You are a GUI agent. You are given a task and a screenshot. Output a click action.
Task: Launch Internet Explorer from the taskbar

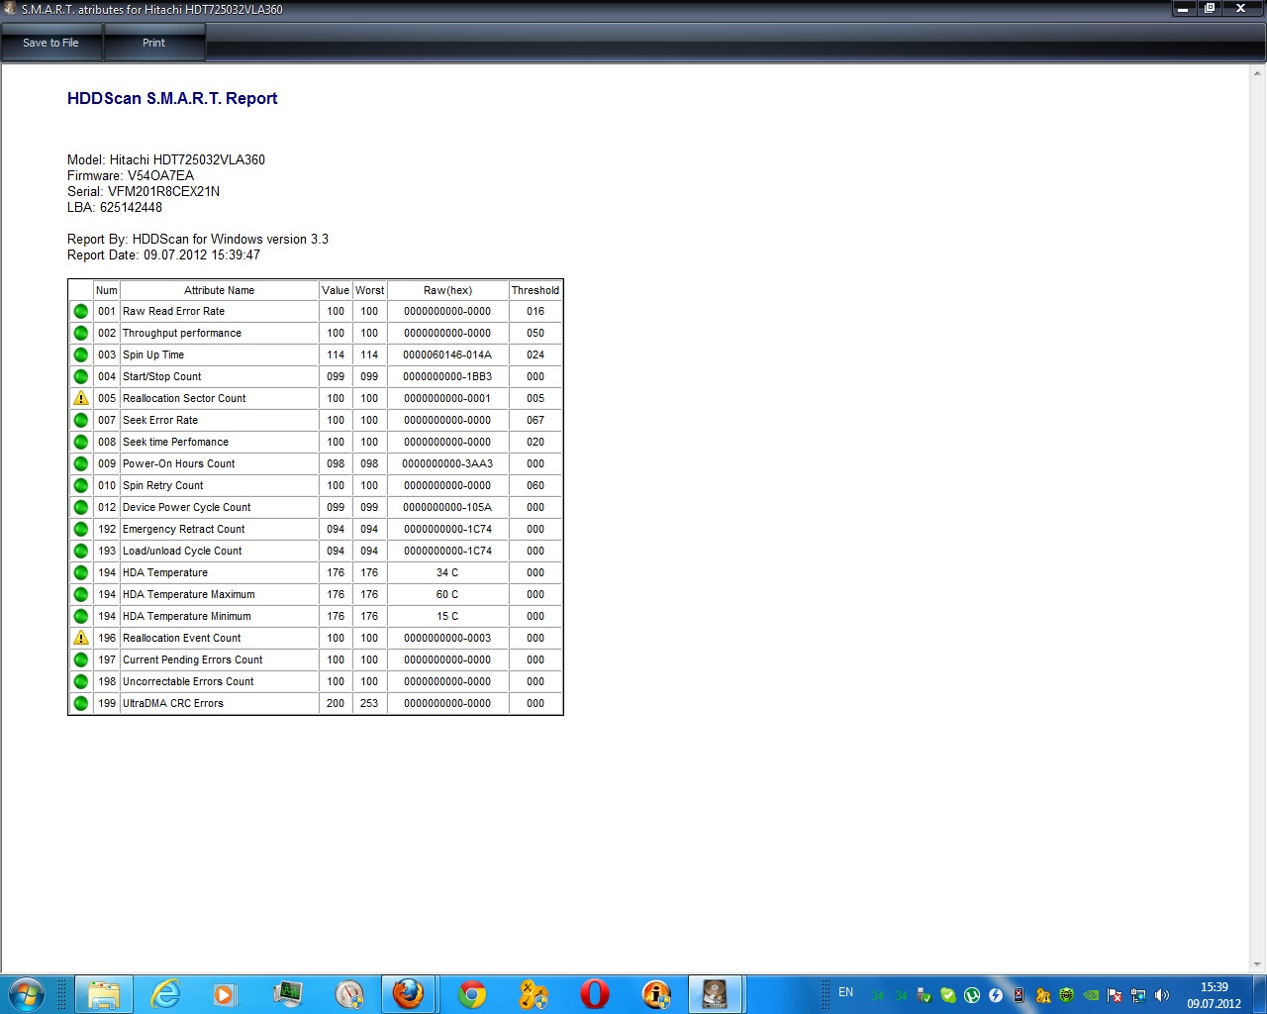click(165, 993)
